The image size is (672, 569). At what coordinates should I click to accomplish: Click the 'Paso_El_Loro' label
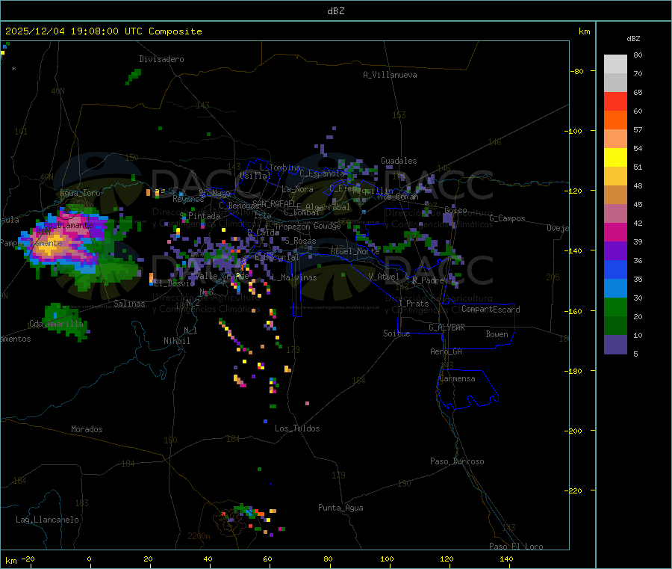pyautogui.click(x=516, y=547)
